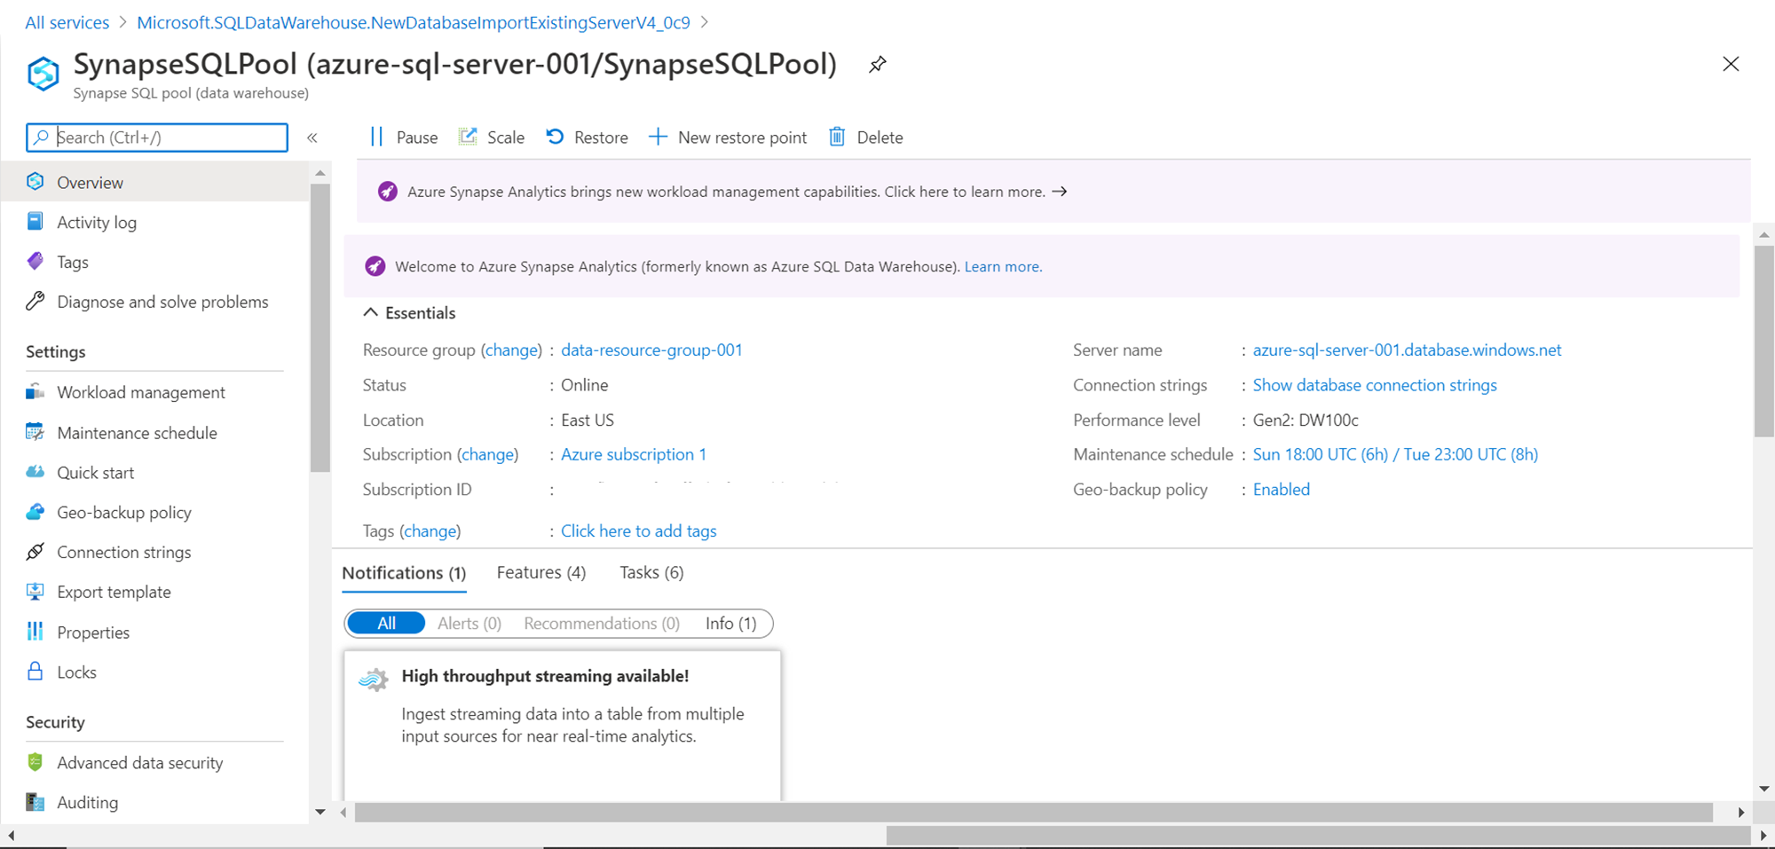The width and height of the screenshot is (1775, 849).
Task: Click the All services breadcrumb
Action: point(67,22)
